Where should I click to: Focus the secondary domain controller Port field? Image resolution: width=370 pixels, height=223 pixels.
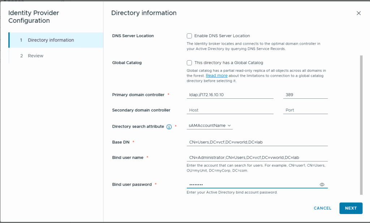point(305,110)
